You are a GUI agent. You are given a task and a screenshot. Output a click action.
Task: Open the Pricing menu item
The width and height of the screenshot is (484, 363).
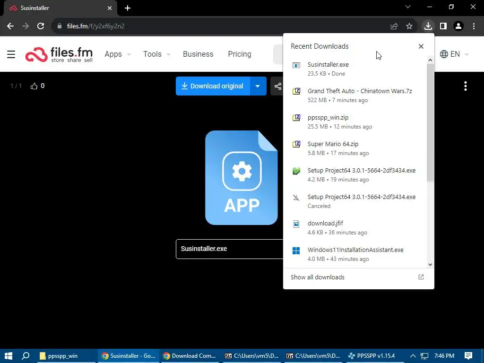click(240, 54)
